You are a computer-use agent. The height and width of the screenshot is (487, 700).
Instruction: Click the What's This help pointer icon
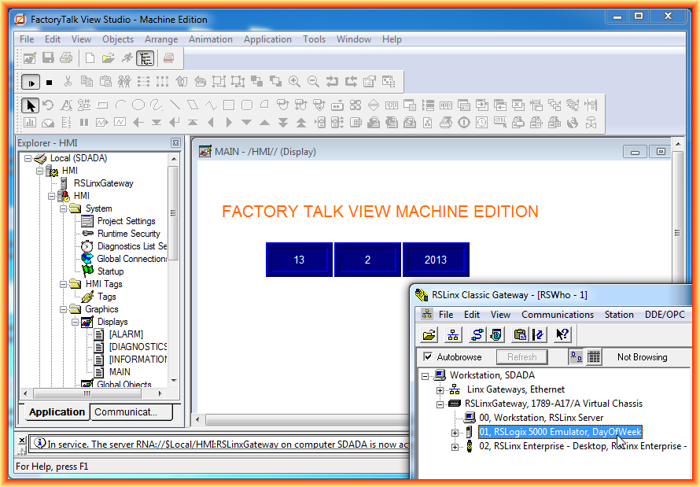(562, 335)
